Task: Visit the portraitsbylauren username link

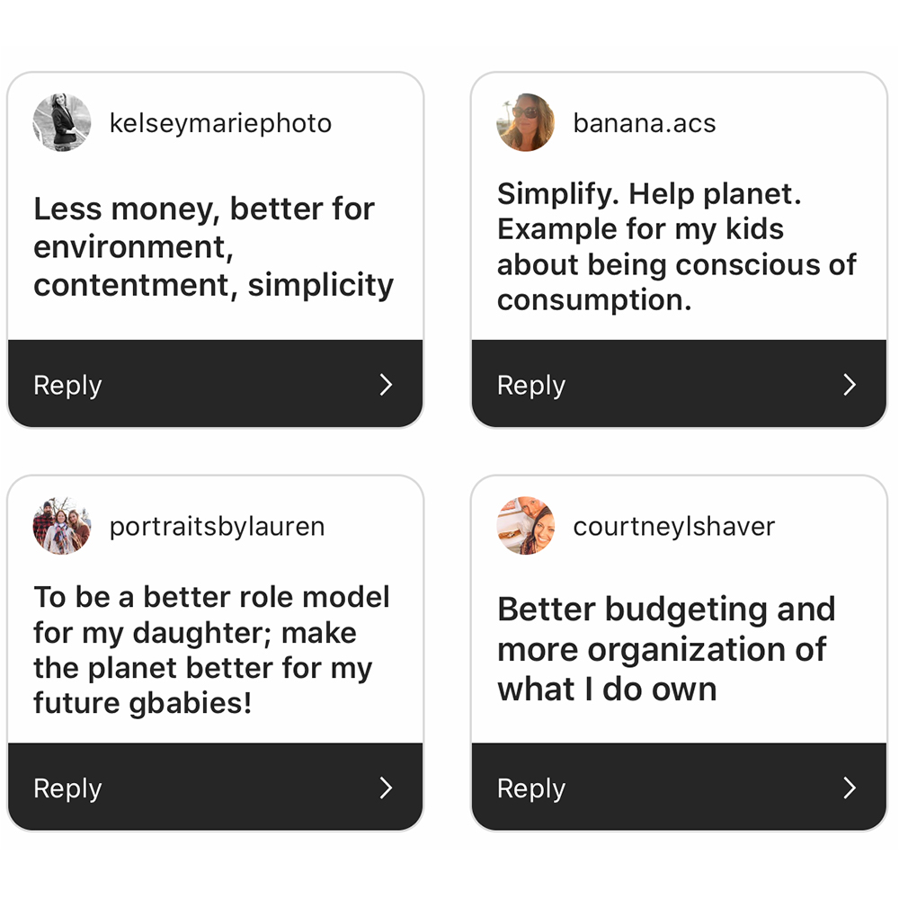Action: 218,527
